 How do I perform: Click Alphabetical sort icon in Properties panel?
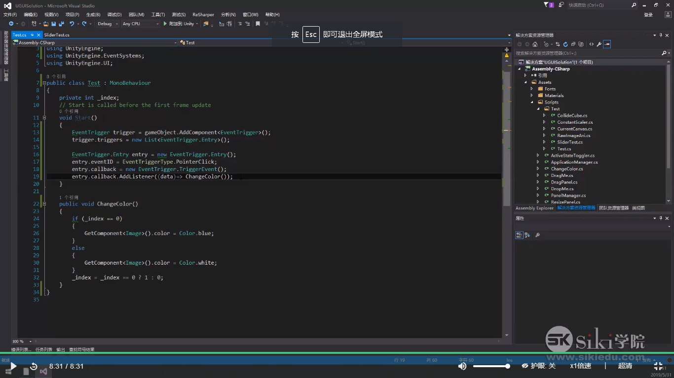(x=527, y=235)
